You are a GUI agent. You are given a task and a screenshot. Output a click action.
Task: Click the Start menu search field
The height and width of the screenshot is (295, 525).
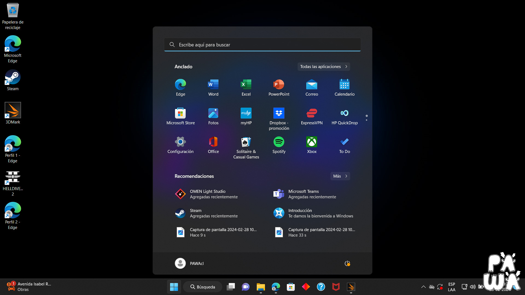coord(262,45)
